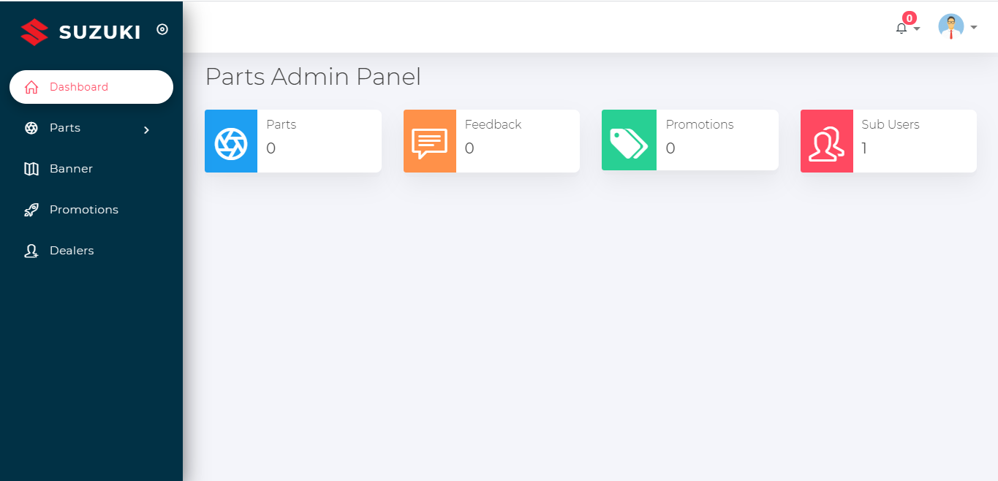Go to the Dealers menu item
998x481 pixels.
(x=91, y=251)
